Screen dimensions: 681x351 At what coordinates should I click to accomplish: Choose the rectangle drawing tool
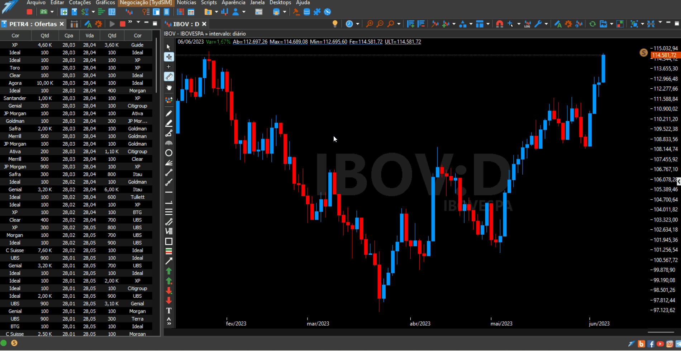point(169,242)
